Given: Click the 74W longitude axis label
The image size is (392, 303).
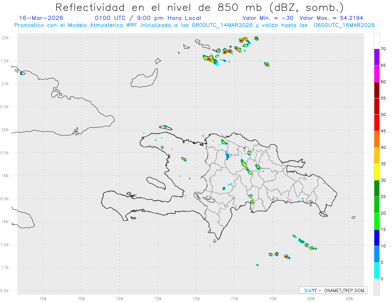Looking at the screenshot, I should [120, 298].
